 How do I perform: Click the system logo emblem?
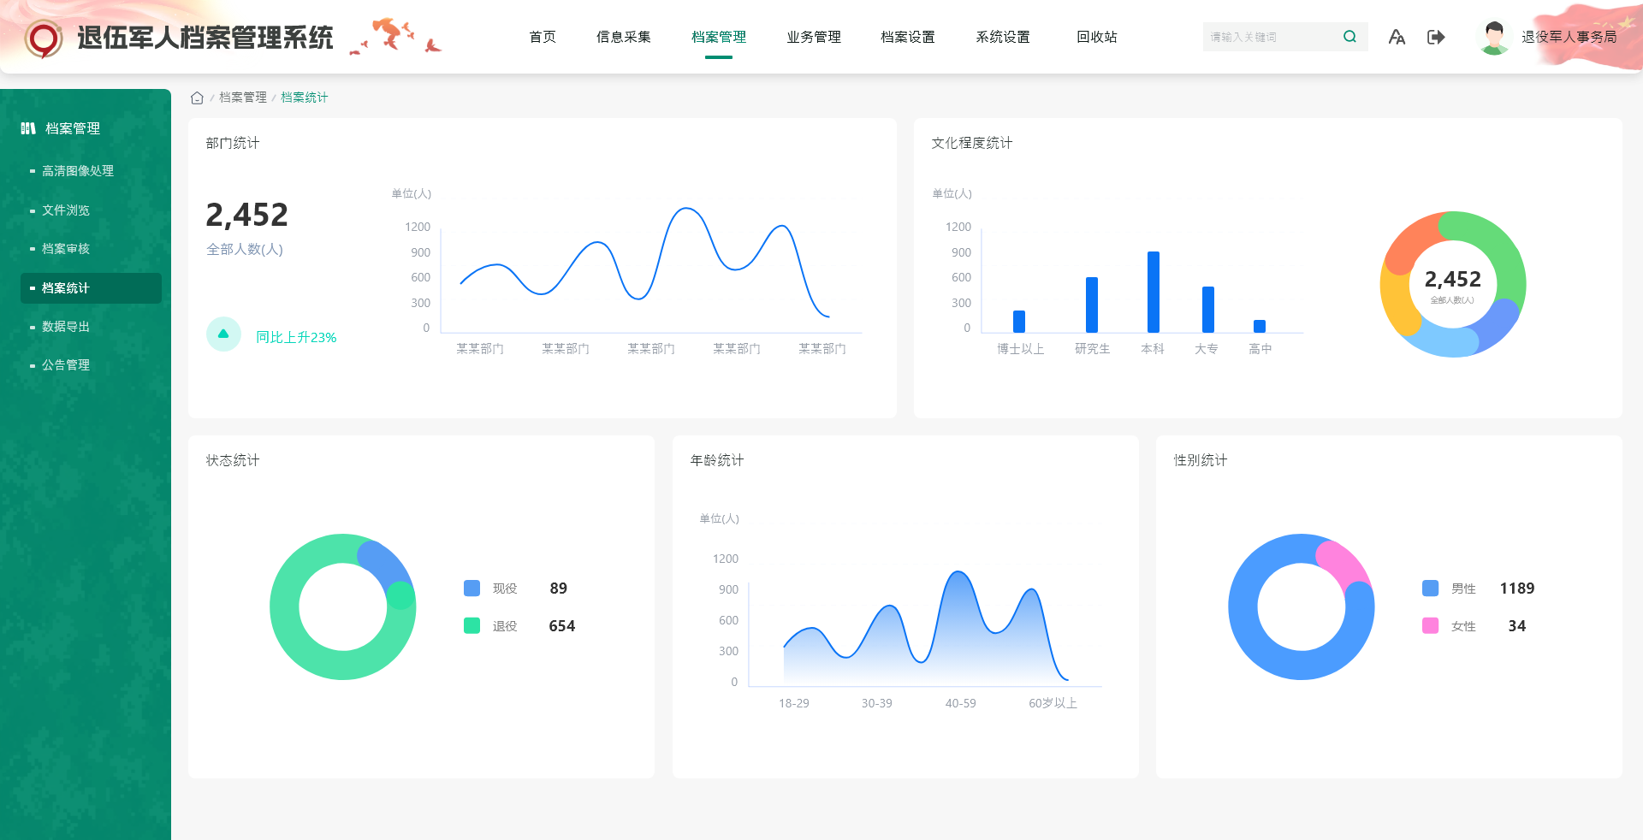[44, 38]
